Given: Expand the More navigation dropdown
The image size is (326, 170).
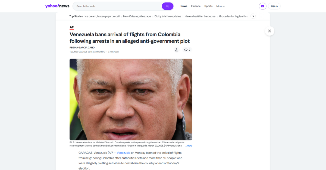Looking at the screenshot, I should click(x=220, y=6).
